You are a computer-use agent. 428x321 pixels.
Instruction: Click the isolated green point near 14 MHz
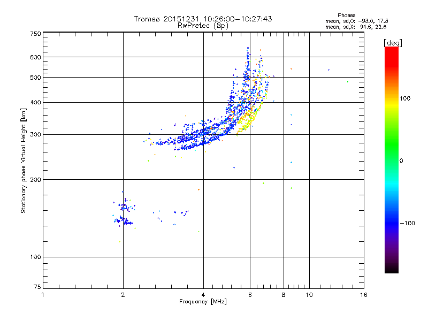[x=347, y=82]
